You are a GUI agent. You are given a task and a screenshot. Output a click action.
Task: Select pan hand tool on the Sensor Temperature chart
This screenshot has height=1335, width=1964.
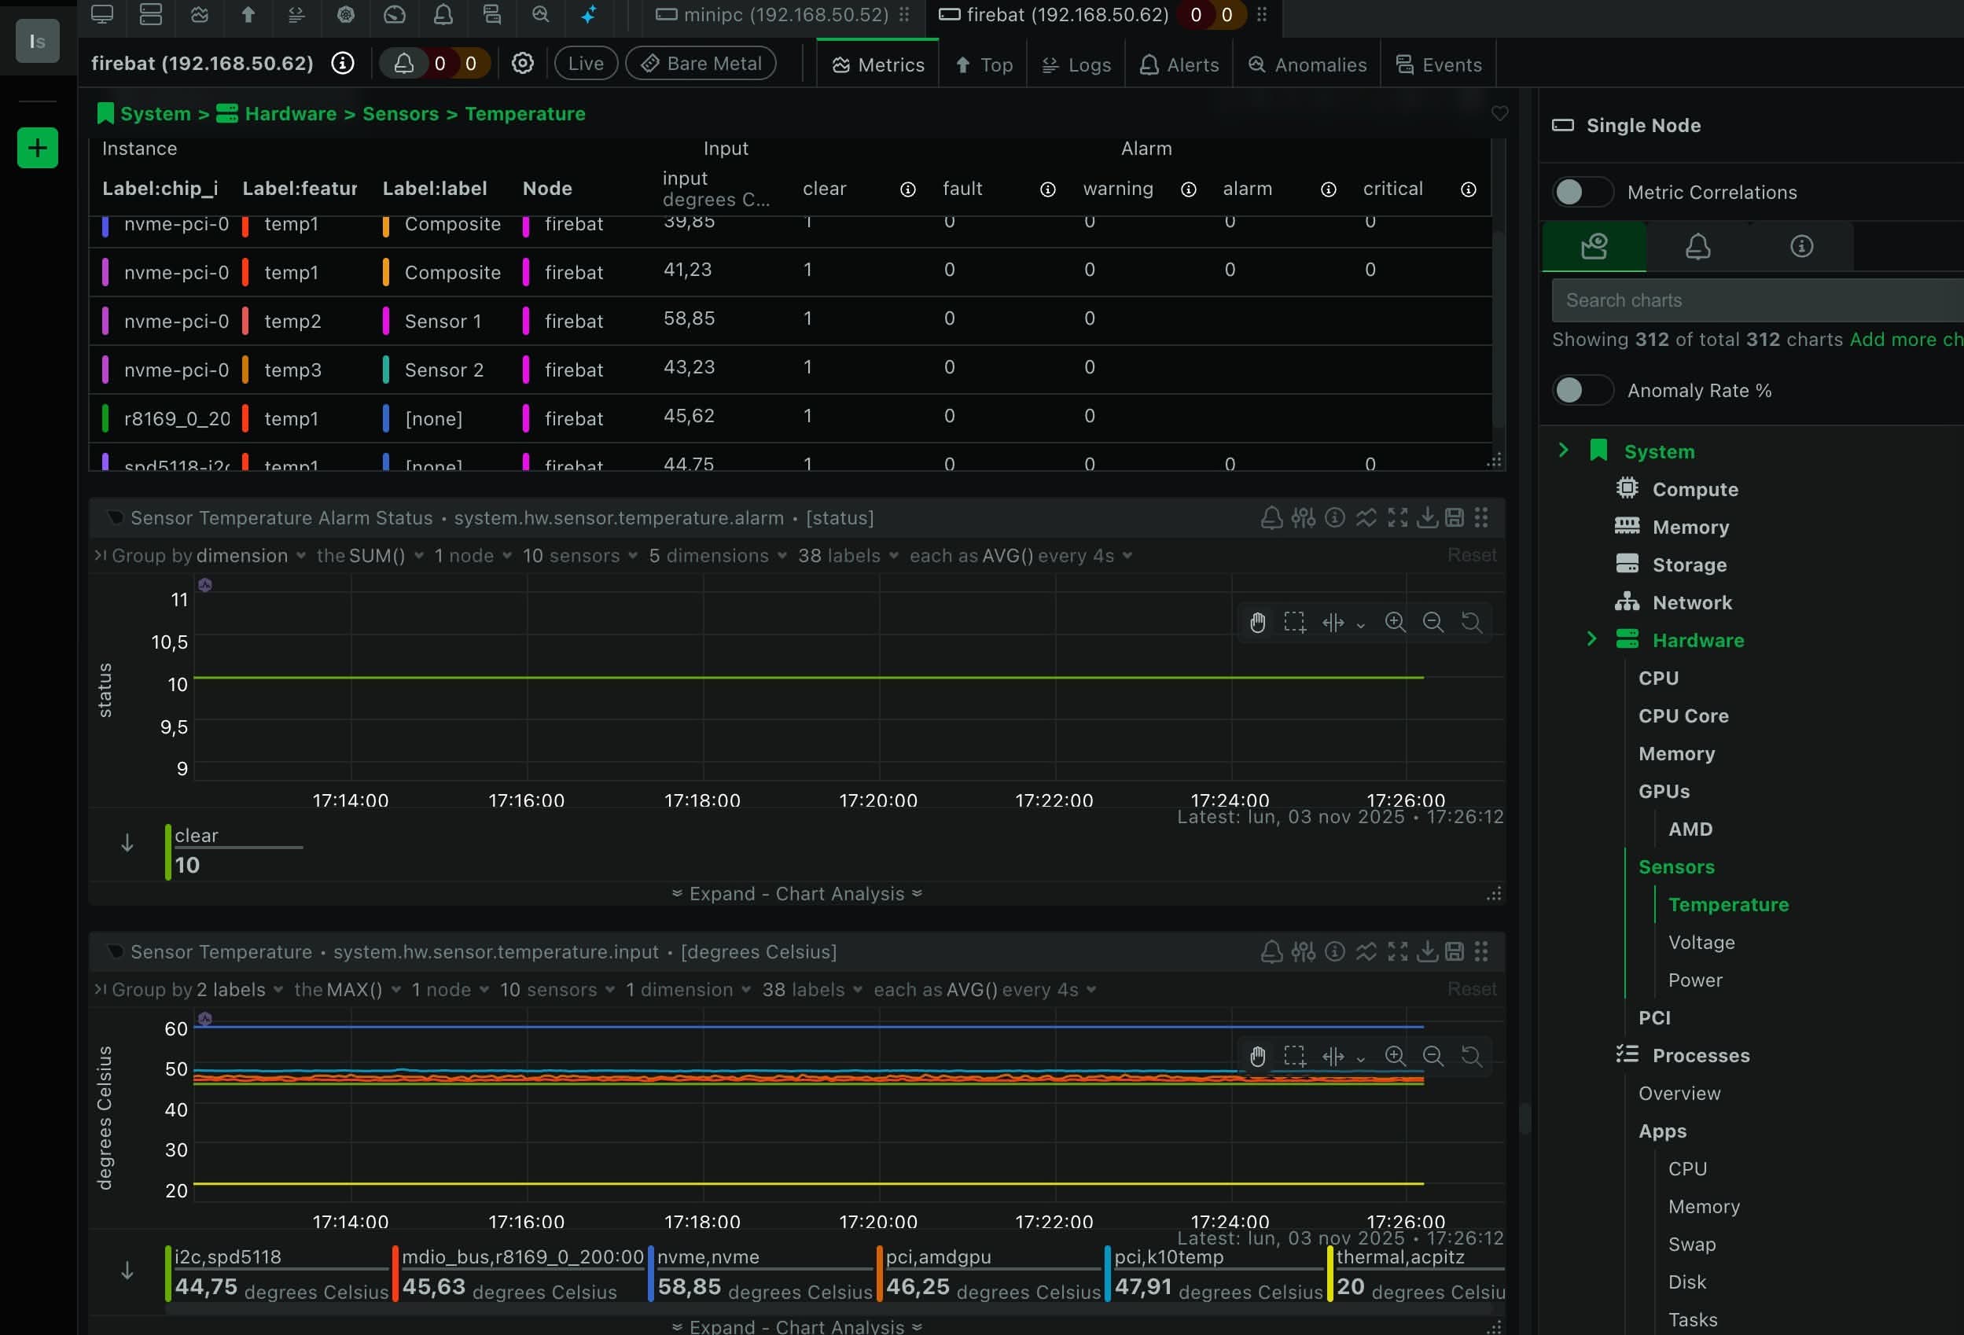(1257, 1057)
